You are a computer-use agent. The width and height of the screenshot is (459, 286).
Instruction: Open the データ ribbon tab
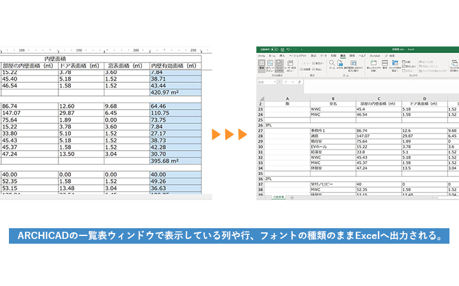[x=323, y=56]
